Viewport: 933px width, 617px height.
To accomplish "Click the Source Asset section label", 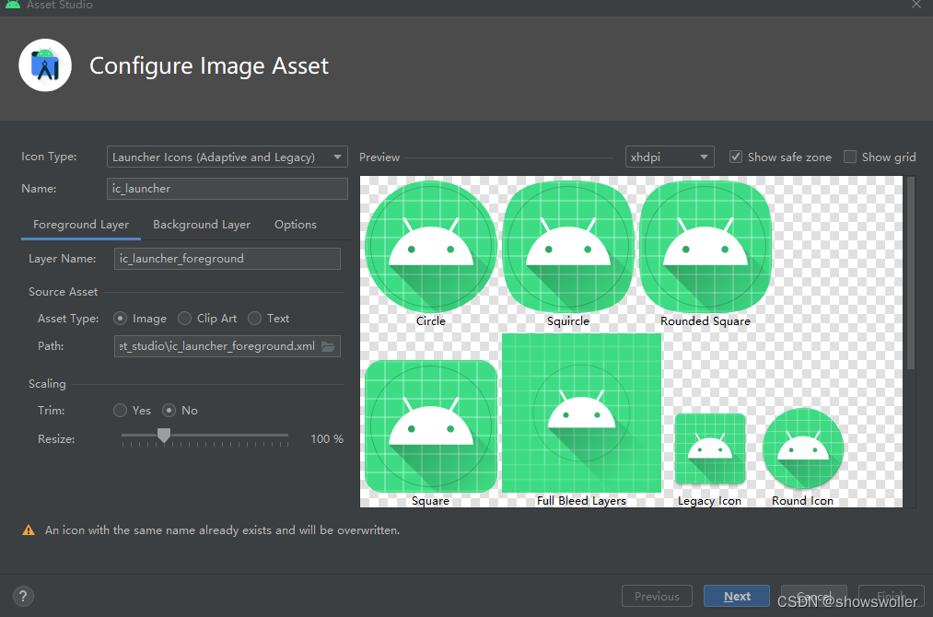I will tap(63, 292).
